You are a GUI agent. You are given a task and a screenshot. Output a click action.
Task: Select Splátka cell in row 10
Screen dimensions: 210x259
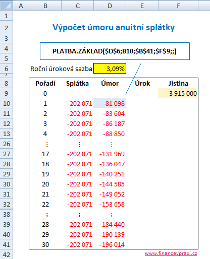[x=77, y=103]
